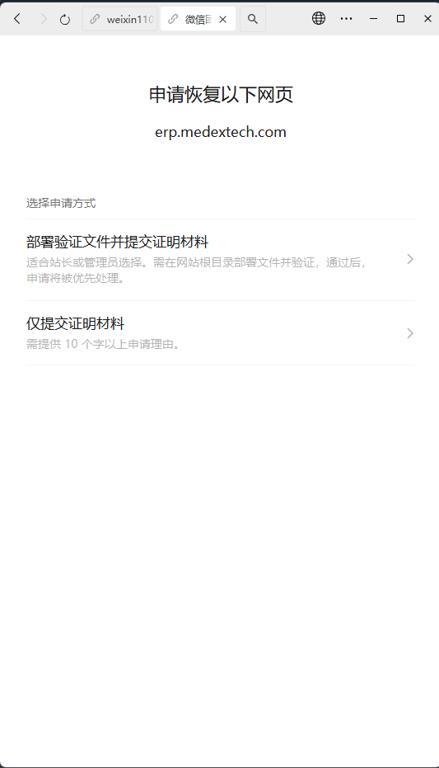Choose 仅提交证明材料 option
The image size is (439, 768).
(221, 333)
